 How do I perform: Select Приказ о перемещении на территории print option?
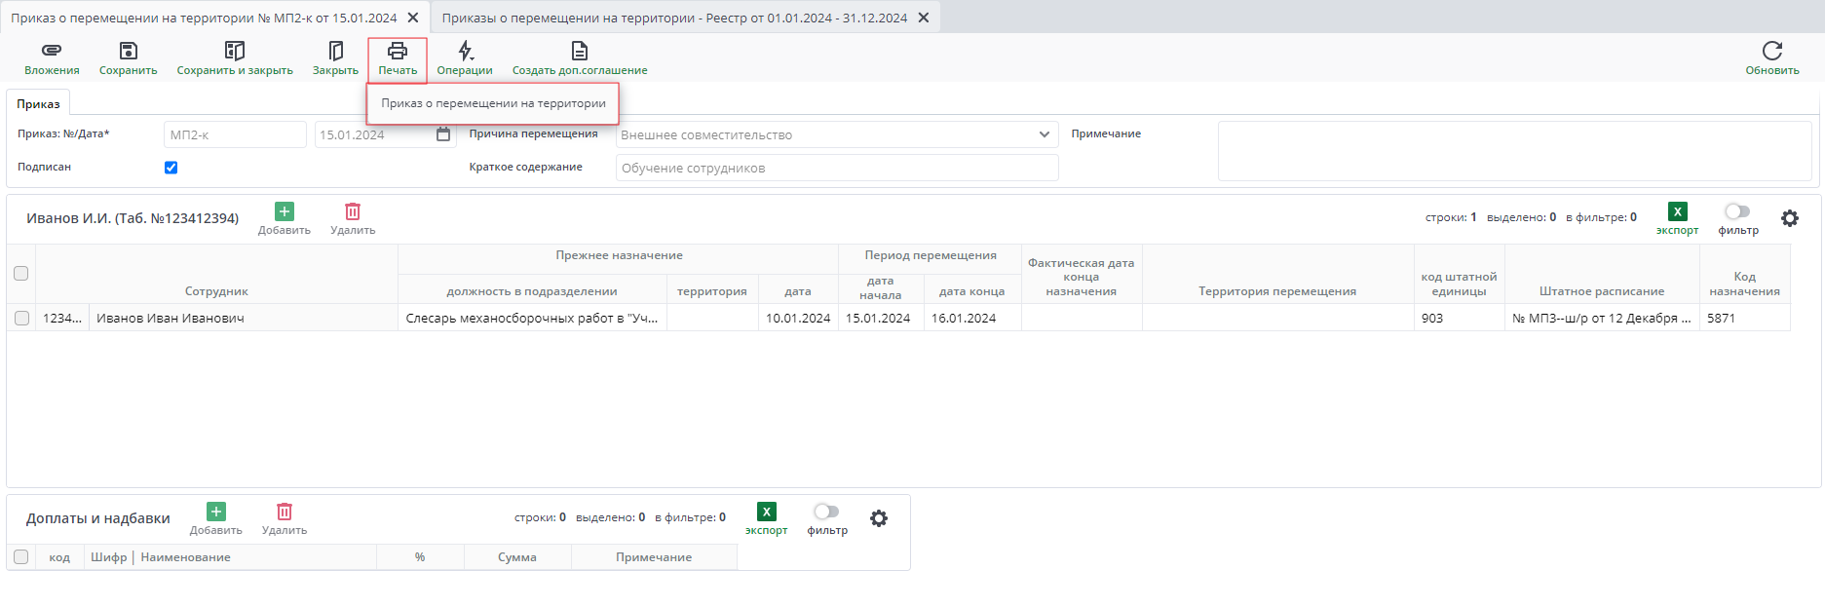click(x=493, y=103)
